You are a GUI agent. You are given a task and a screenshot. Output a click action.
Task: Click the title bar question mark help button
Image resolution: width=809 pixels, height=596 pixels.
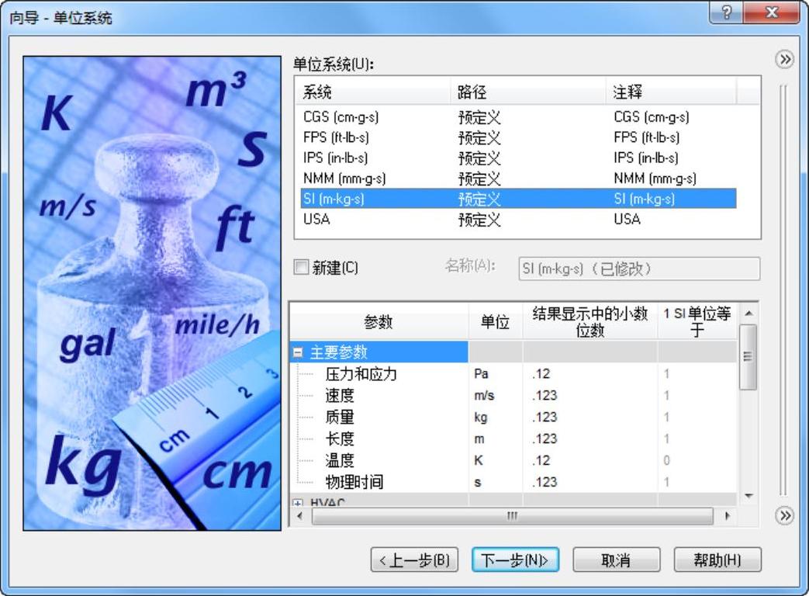[726, 12]
